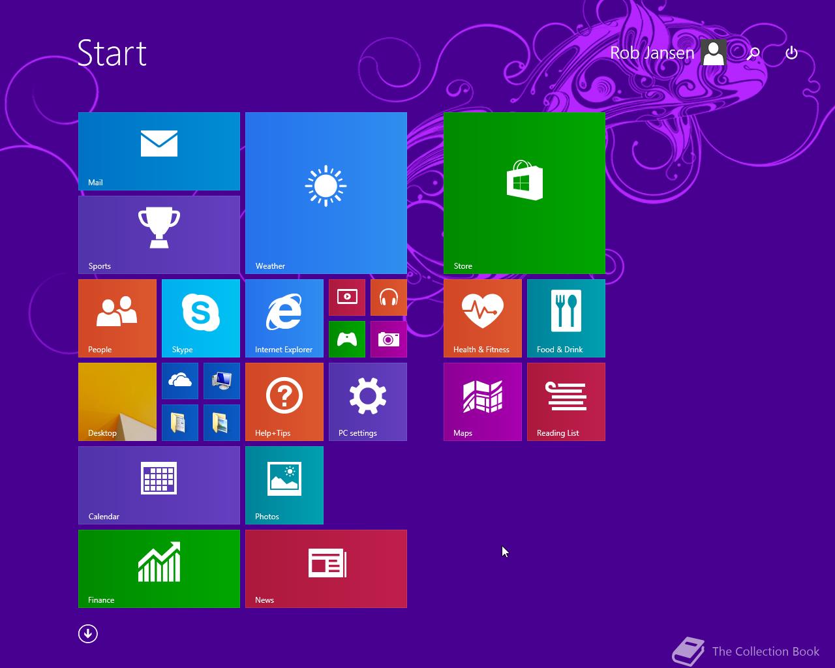Open the small Documents folder tile
The width and height of the screenshot is (835, 668).
point(180,423)
